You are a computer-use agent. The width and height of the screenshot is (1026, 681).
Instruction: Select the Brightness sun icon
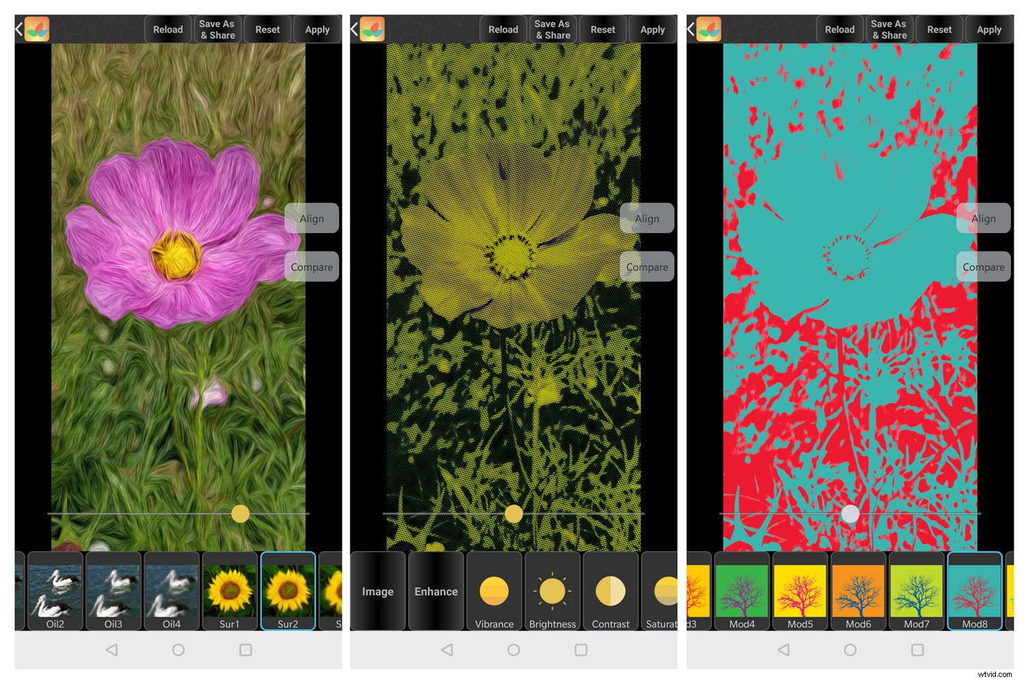click(x=552, y=591)
